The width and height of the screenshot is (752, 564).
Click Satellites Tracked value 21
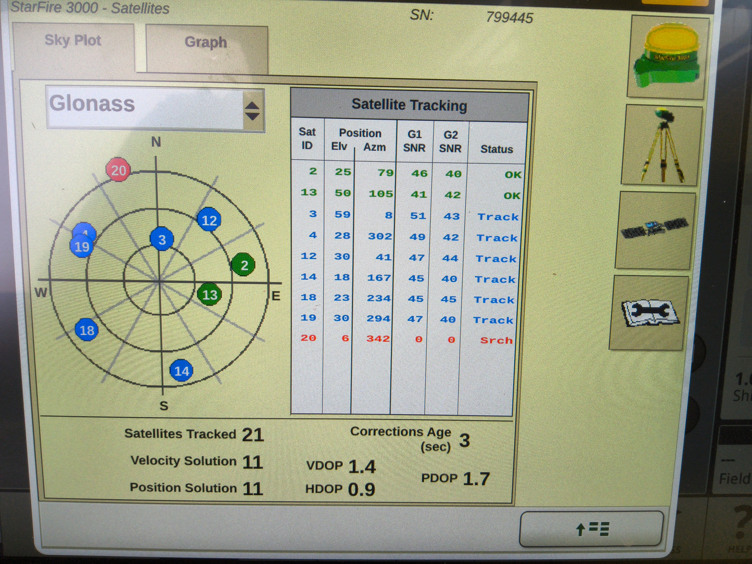click(x=252, y=434)
